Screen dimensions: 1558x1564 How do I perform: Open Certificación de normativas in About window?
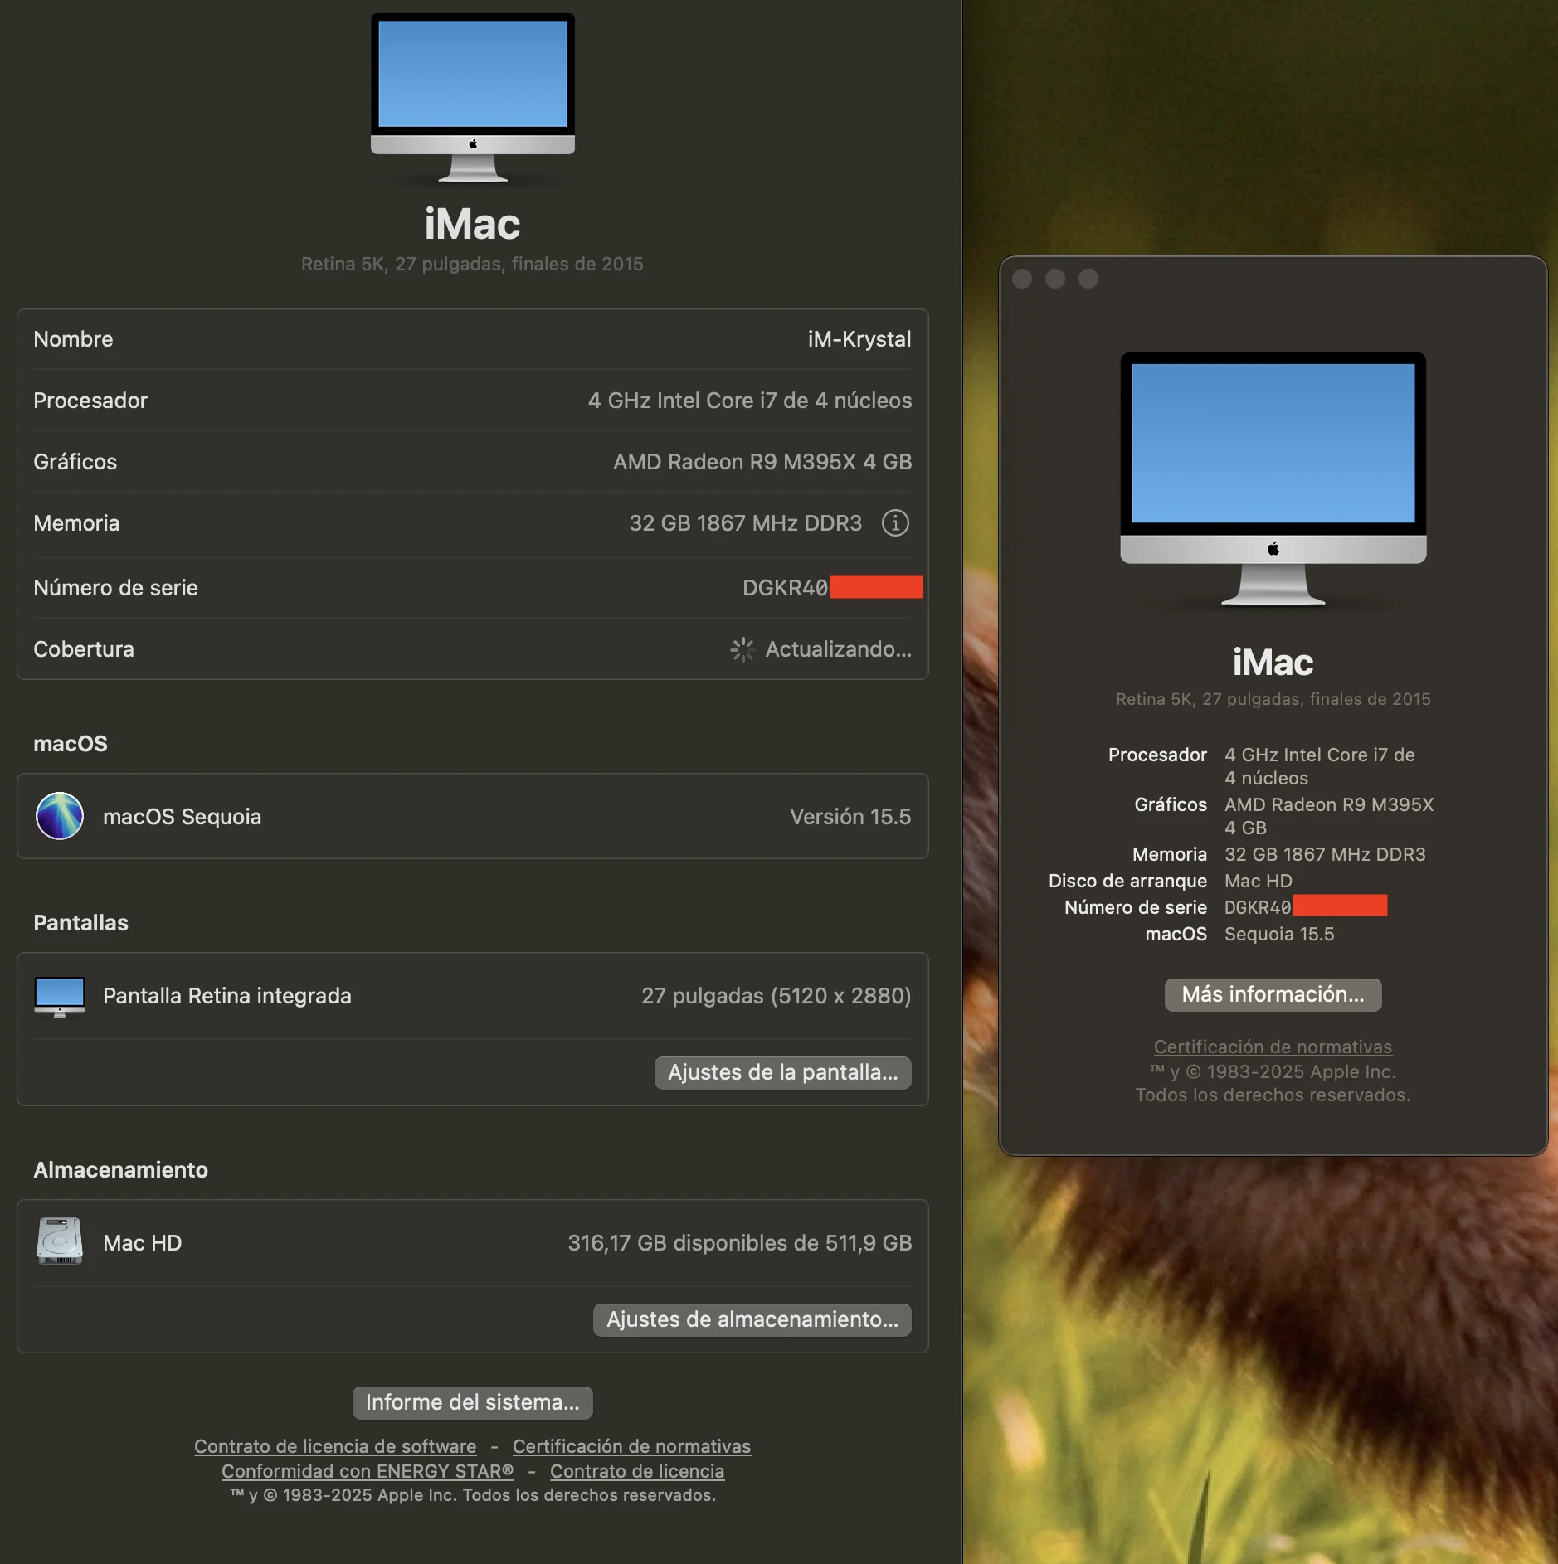point(1273,1047)
